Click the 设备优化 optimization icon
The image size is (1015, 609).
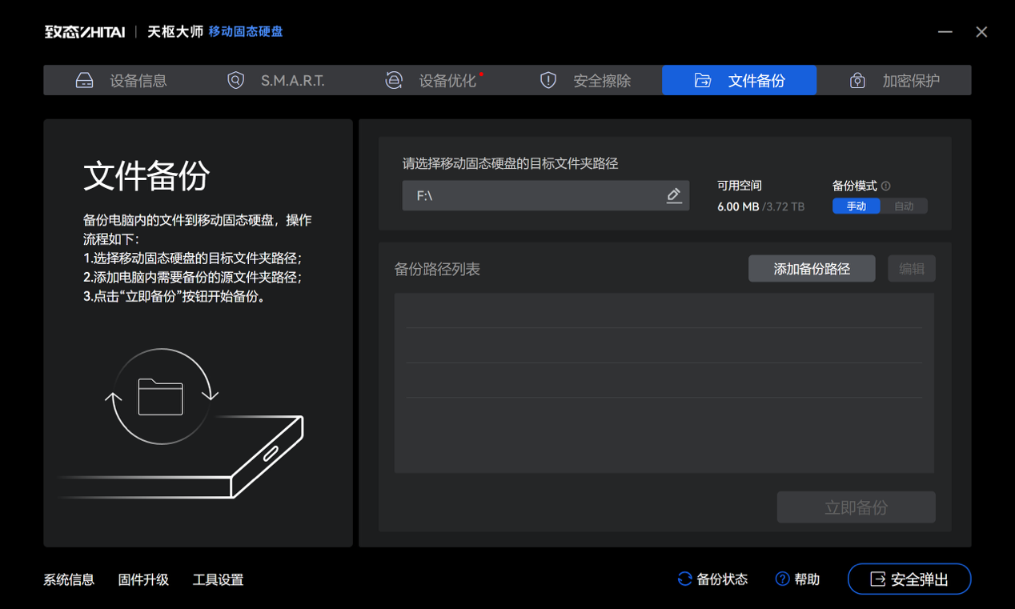point(393,80)
